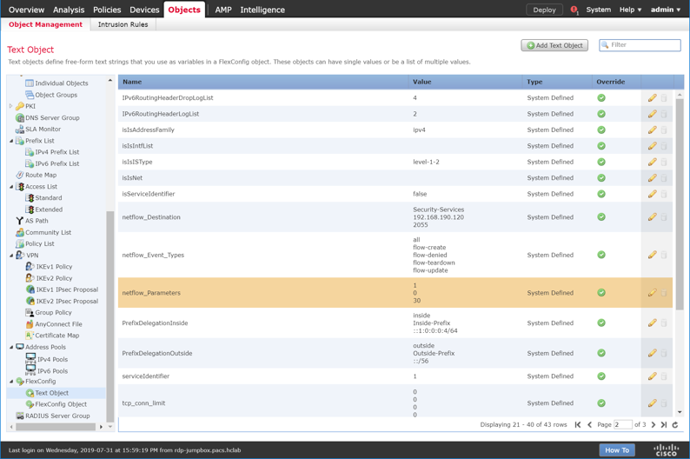Click the edit pencil for netflow_Destination row

(652, 217)
